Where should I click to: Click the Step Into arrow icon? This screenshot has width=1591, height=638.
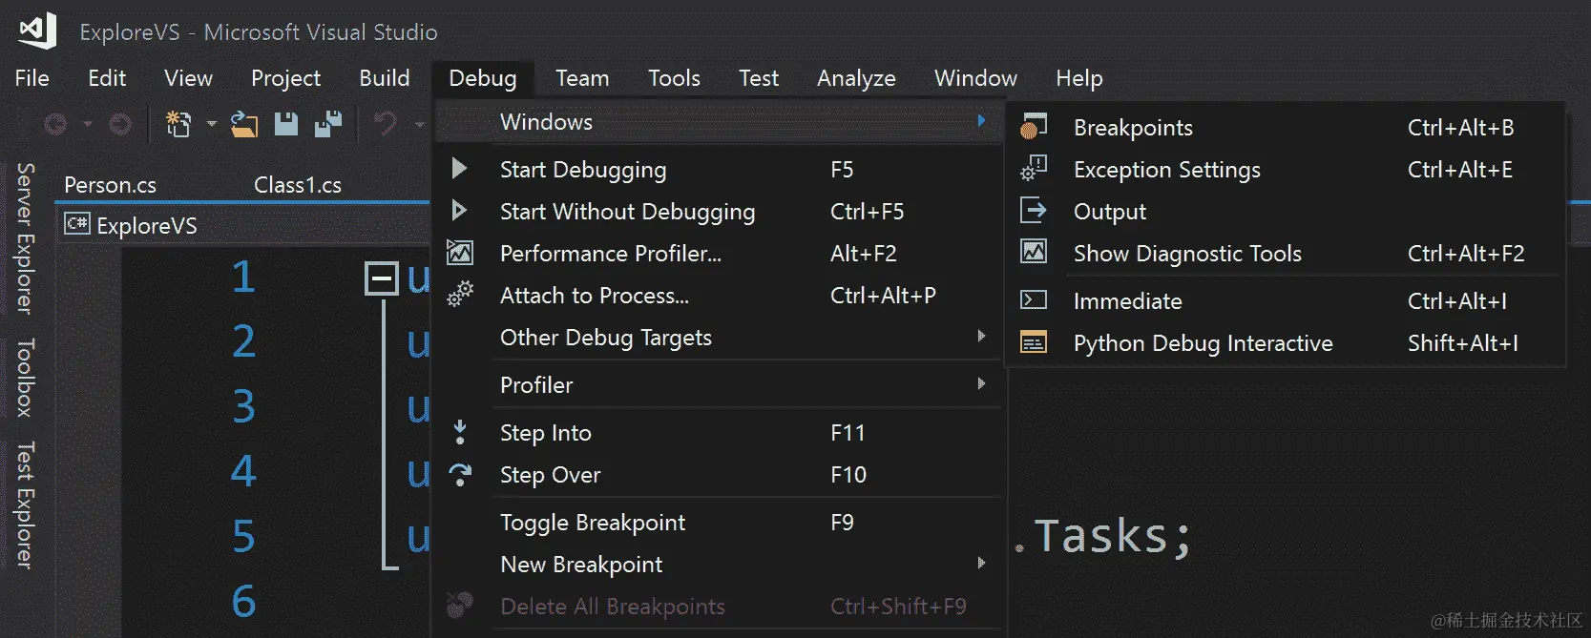pos(460,432)
